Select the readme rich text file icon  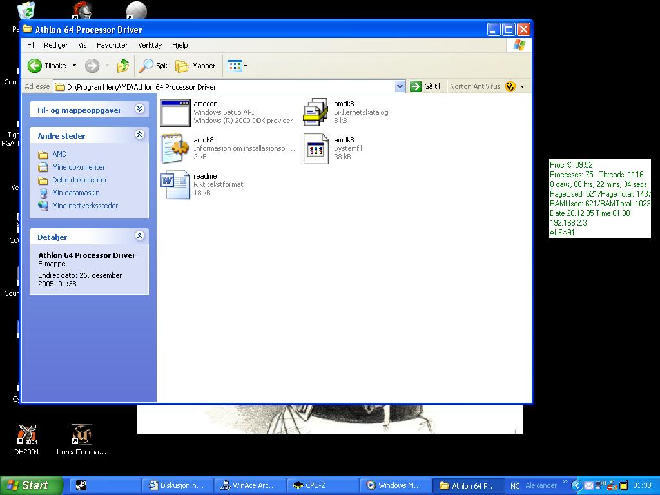click(x=175, y=184)
